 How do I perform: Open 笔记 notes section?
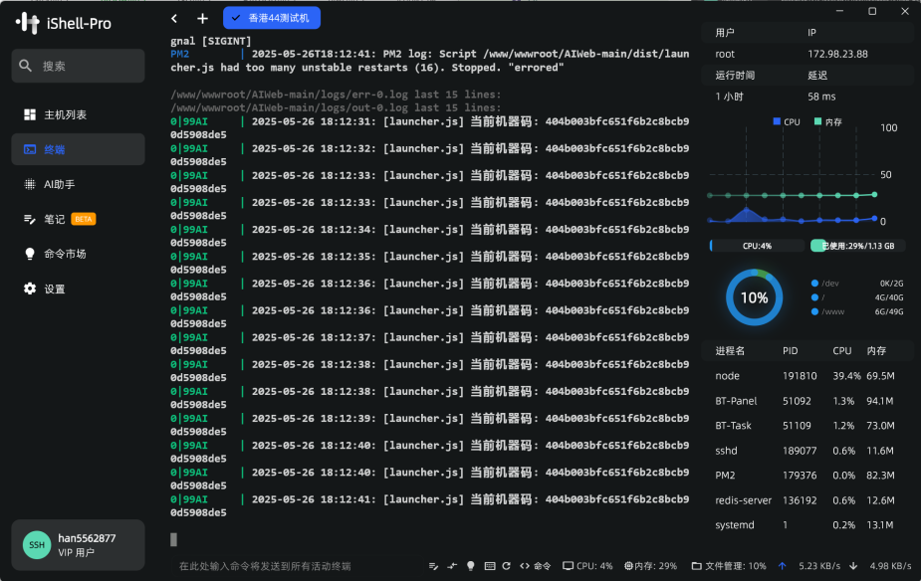[78, 219]
